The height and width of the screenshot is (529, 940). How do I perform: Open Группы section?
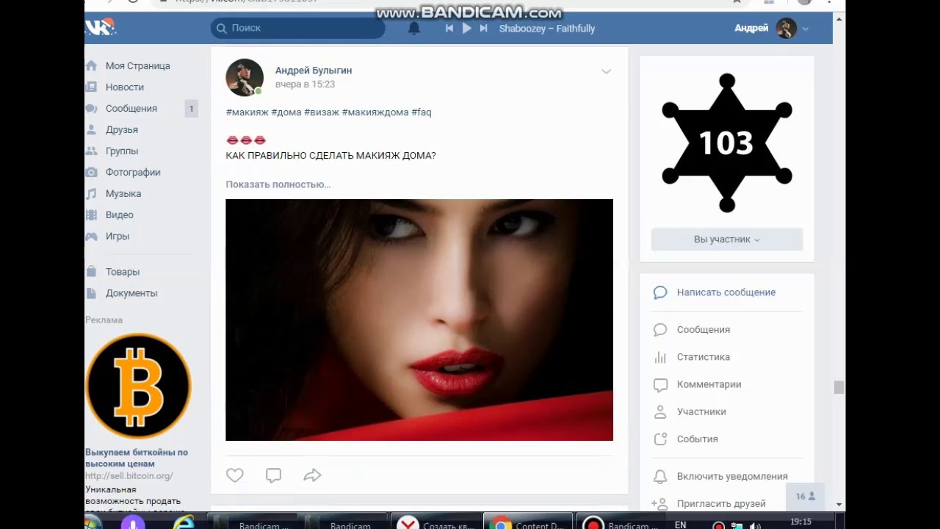pos(122,151)
